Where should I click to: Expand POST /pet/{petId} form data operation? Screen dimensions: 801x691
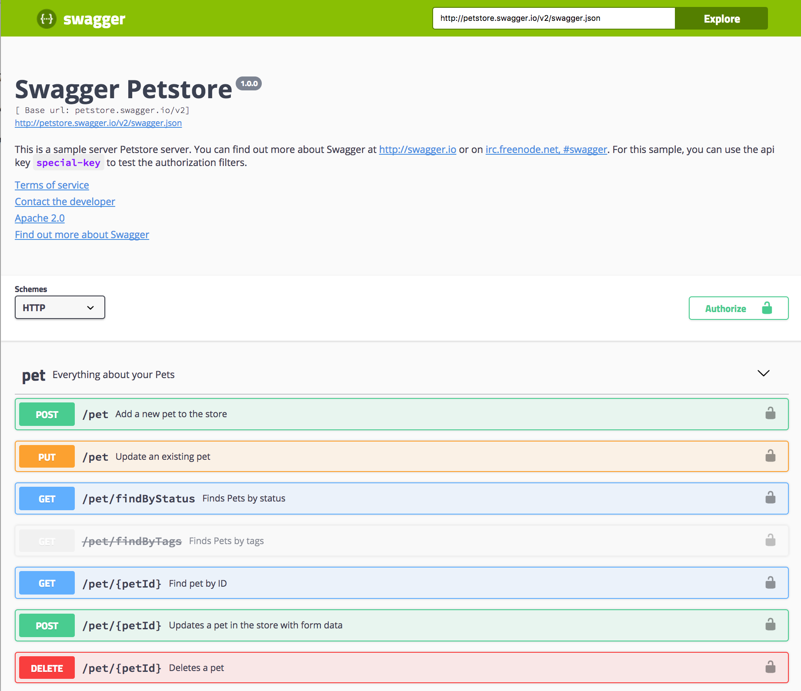401,625
